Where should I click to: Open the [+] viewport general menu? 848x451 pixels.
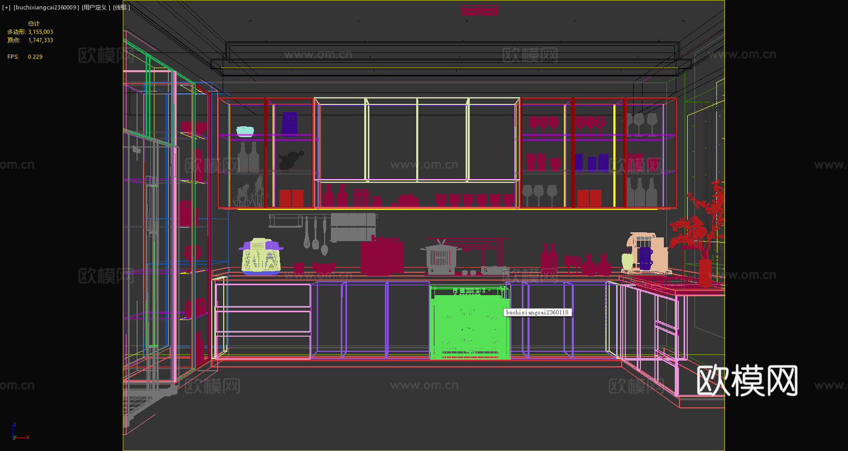coord(6,7)
